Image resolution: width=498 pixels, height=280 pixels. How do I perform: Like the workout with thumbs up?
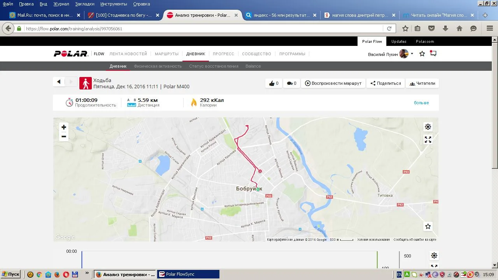(x=274, y=83)
